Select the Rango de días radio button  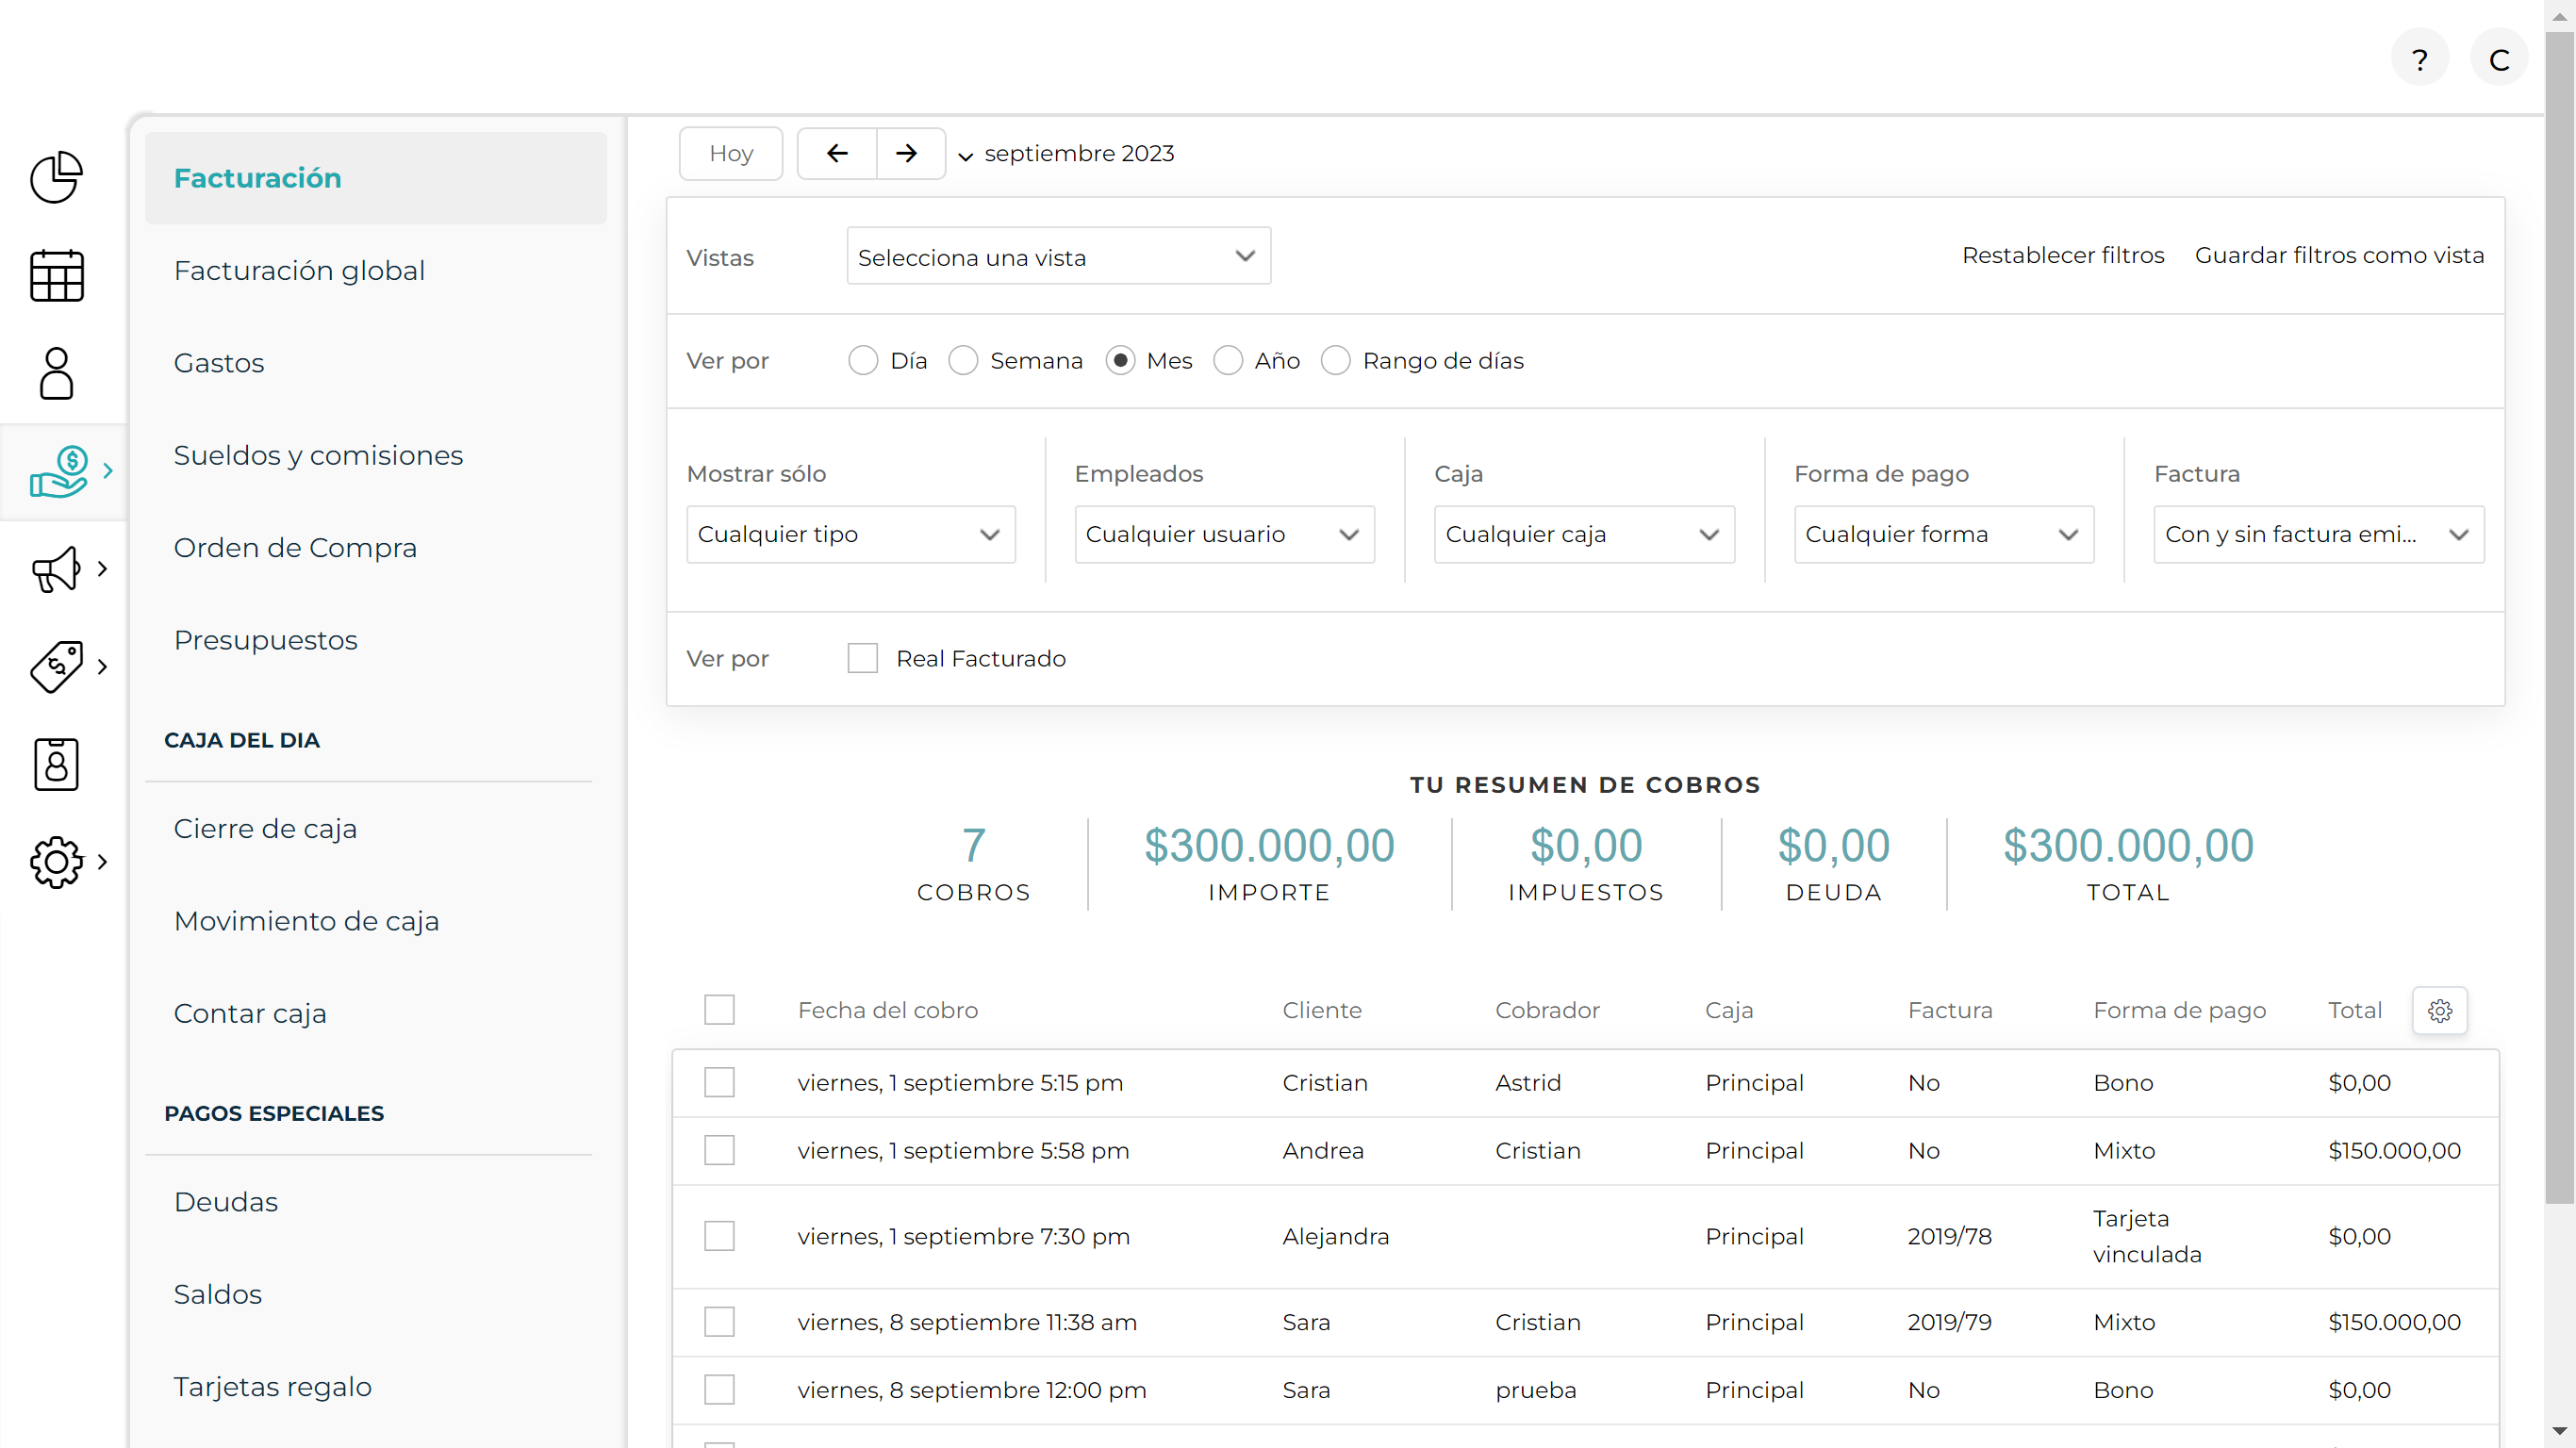pyautogui.click(x=1336, y=360)
